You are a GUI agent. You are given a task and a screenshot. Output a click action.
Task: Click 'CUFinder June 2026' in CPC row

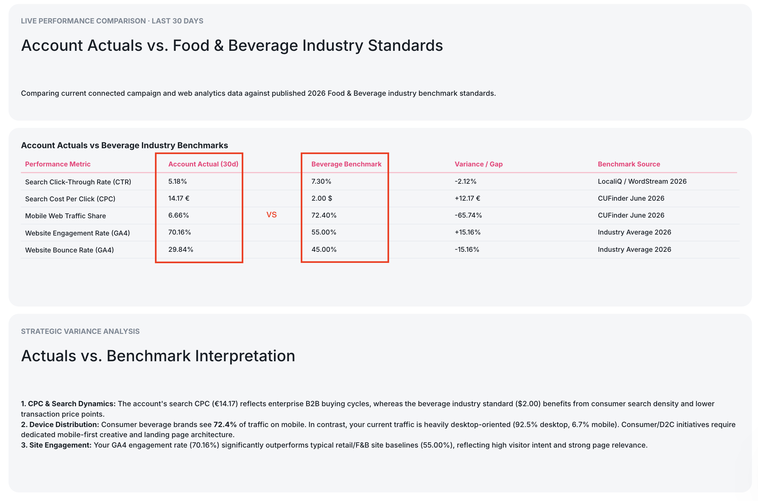631,198
